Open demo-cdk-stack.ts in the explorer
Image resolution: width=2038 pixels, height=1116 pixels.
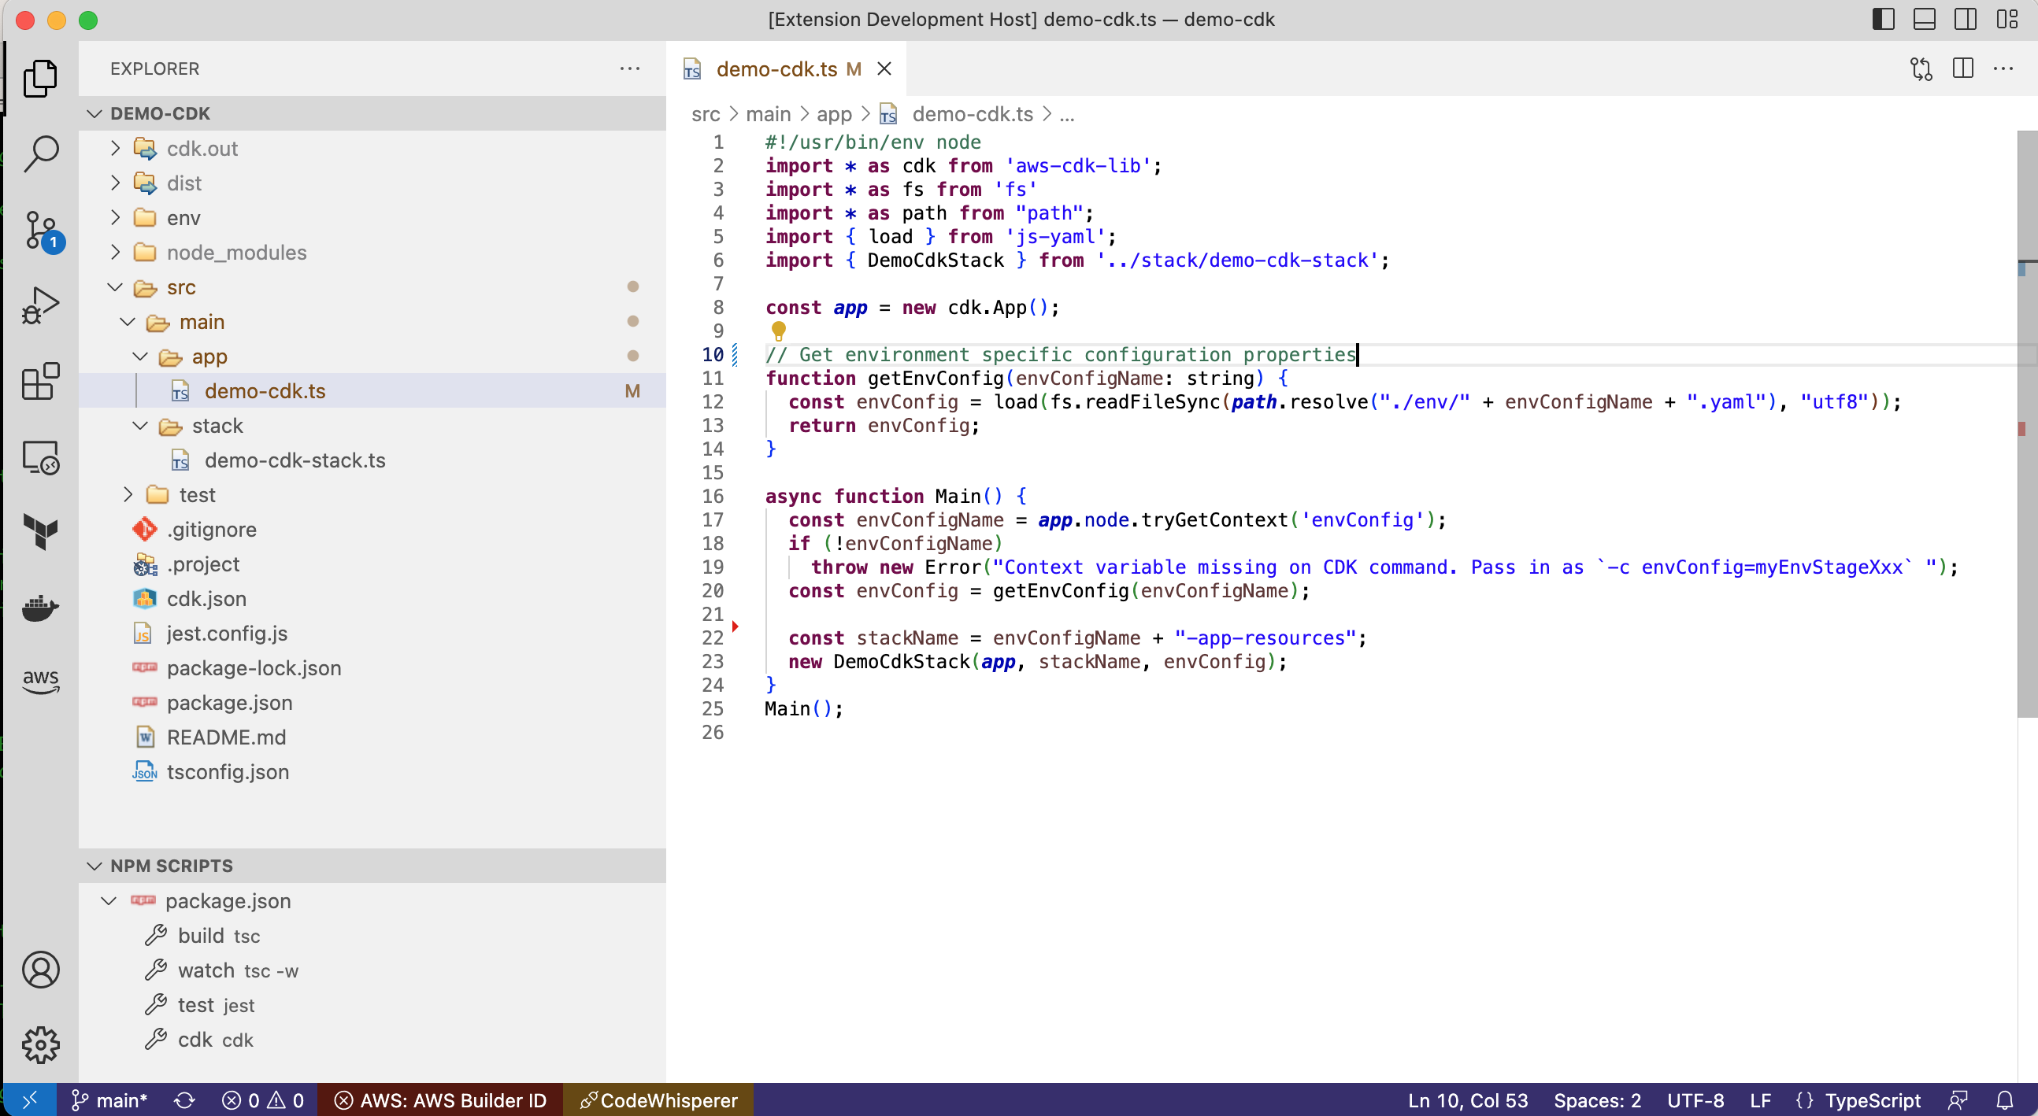pyautogui.click(x=295, y=460)
